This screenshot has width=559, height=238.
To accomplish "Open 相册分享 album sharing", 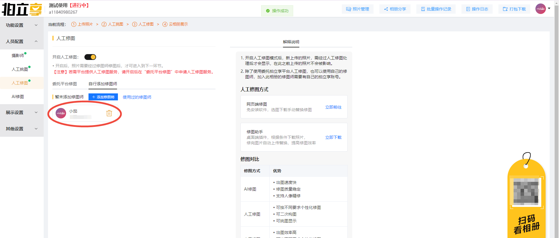I will click(x=395, y=9).
